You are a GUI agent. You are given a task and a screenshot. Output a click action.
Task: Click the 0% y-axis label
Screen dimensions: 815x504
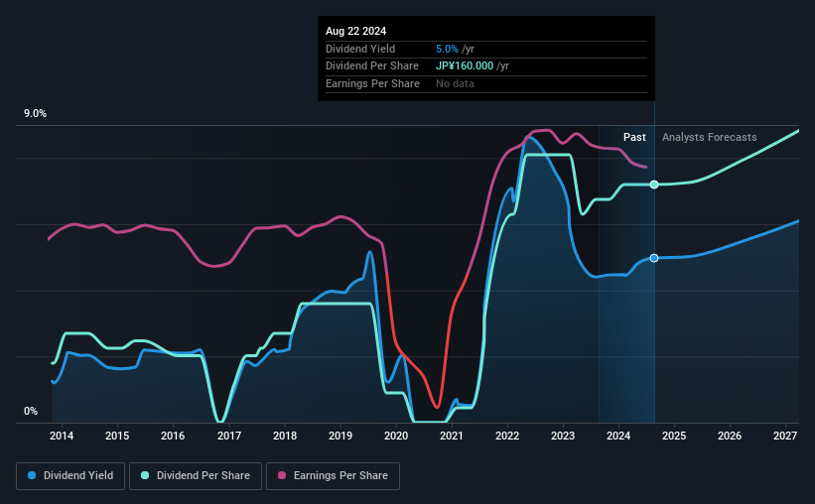31,411
